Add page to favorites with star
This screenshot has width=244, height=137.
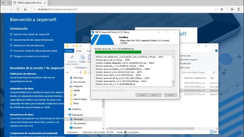click(222, 9)
